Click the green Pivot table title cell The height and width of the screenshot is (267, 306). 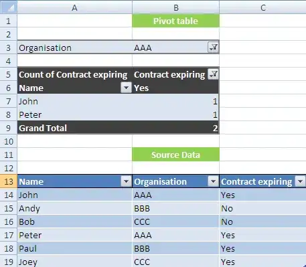(x=176, y=21)
